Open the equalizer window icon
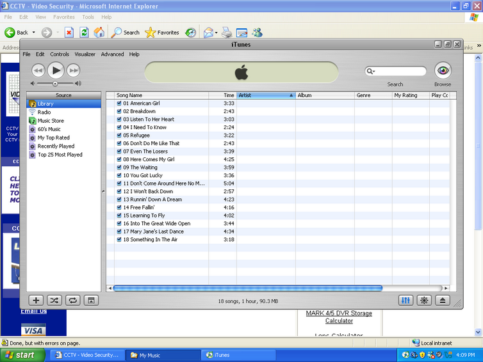The width and height of the screenshot is (483, 362). click(405, 300)
